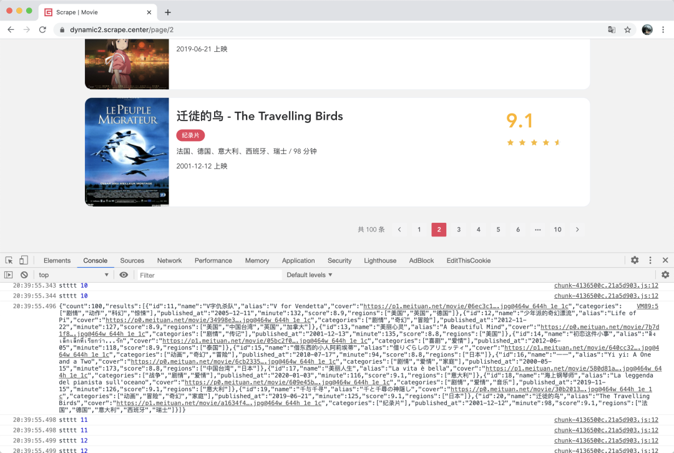The height and width of the screenshot is (453, 674).
Task: Toggle the device toolbar icon
Action: tap(24, 260)
